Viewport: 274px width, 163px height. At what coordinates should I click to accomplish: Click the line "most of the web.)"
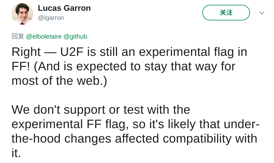coord(60,81)
